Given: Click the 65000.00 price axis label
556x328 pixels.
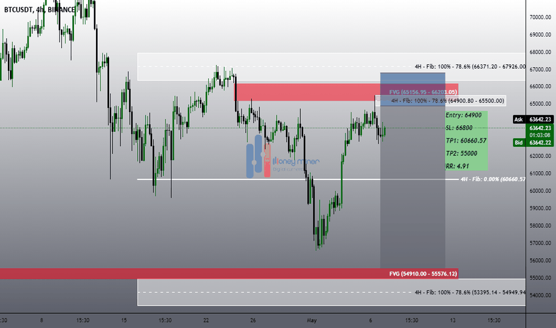Looking at the screenshot, I should (x=540, y=104).
